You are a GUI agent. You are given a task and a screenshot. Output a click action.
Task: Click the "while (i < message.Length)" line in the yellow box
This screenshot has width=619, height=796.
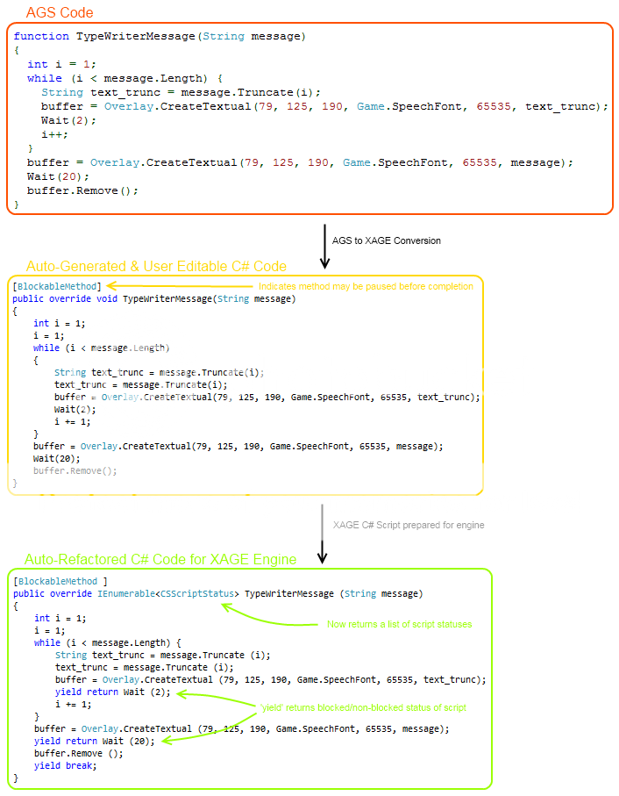(102, 348)
